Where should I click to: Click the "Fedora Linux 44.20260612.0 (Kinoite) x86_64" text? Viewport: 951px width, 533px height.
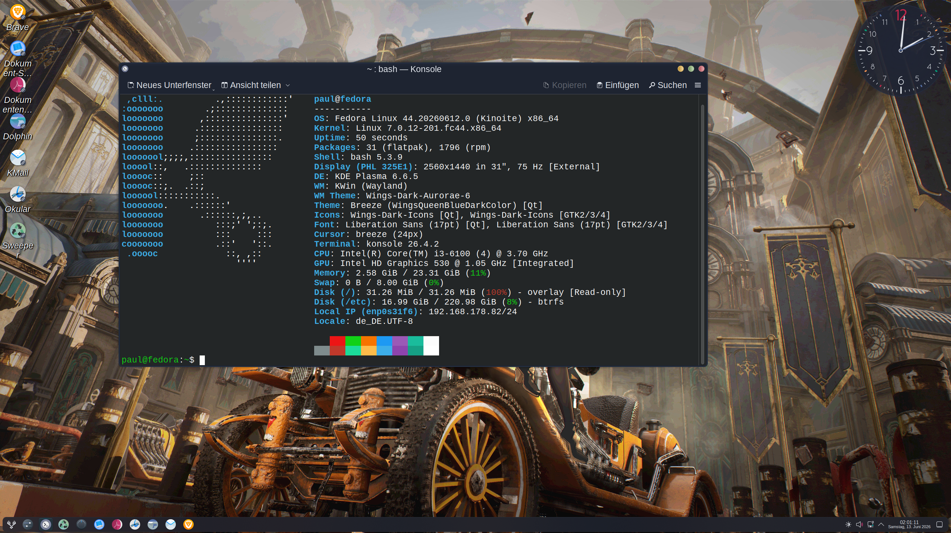[447, 118]
